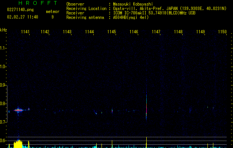233x148 pixels.
Task: Click the timestamp 02.02.27 11:40
Action: pos(23,17)
